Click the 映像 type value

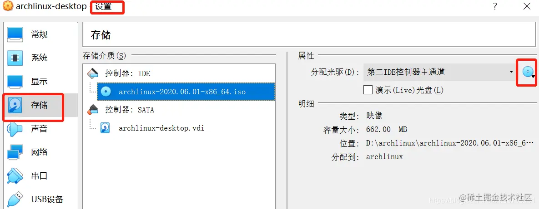(374, 116)
